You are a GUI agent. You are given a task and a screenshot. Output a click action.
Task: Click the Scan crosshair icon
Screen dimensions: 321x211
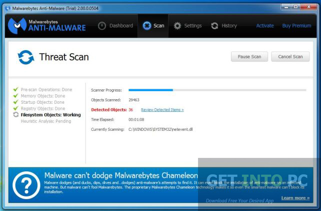tap(147, 26)
